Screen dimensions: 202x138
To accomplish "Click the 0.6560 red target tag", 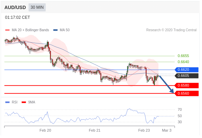I will pos(186,93).
